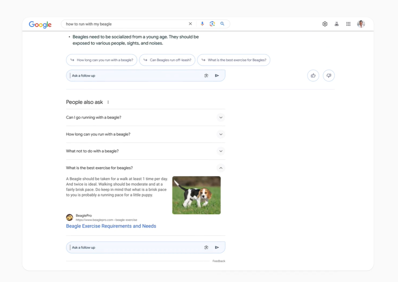Send the follow-up question with the arrow icon
The height and width of the screenshot is (282, 398).
click(x=217, y=75)
